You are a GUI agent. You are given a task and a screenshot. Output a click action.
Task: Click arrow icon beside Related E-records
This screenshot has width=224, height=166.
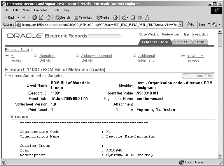[x=183, y=56]
